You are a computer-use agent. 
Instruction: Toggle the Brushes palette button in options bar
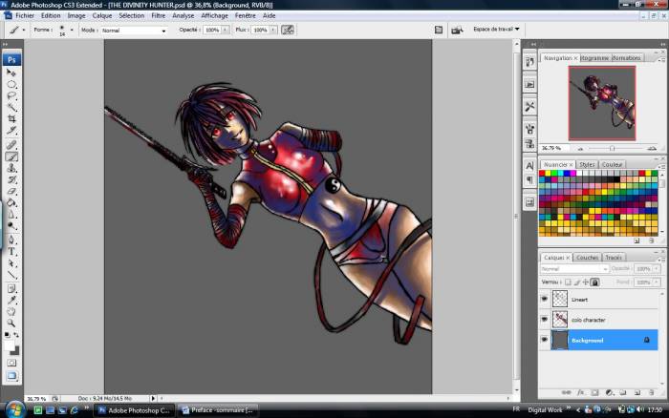439,30
